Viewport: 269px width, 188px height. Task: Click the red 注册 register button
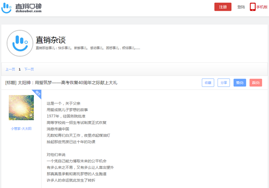(x=223, y=7)
